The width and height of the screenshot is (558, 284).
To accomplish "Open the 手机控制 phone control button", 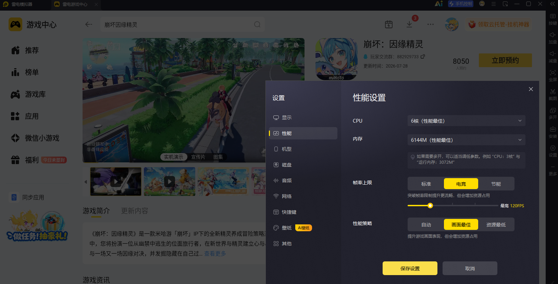I will click(461, 4).
